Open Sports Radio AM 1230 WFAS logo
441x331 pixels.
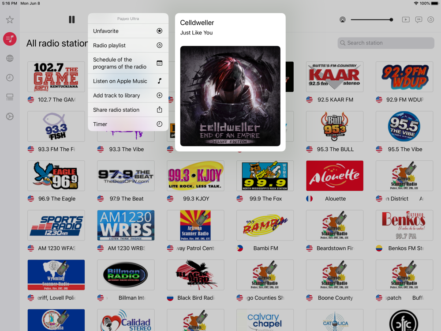56,226
